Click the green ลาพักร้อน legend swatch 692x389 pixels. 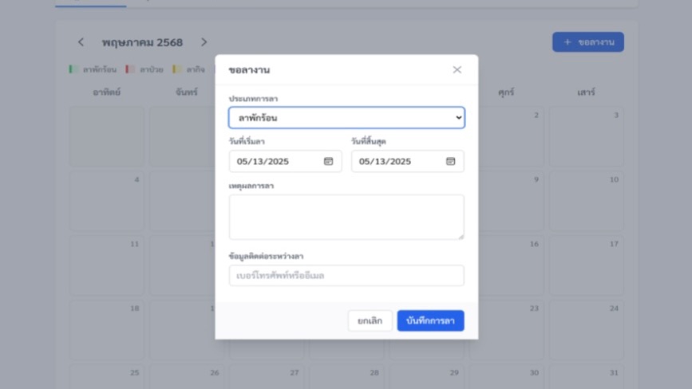[x=73, y=69]
